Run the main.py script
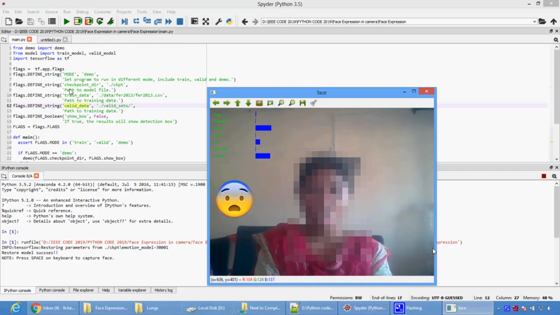This screenshot has height=315, width=560. coord(66,21)
